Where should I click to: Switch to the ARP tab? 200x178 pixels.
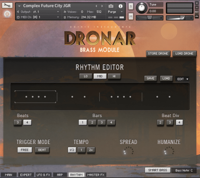[60, 175]
